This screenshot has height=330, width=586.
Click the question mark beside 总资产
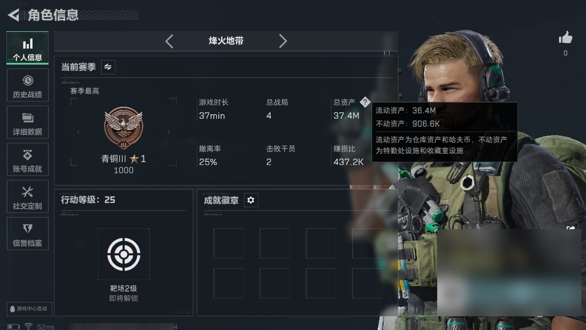pyautogui.click(x=364, y=102)
